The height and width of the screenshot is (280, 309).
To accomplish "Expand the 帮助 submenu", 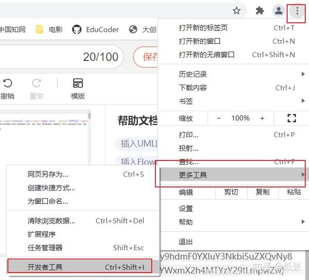I will (x=233, y=222).
